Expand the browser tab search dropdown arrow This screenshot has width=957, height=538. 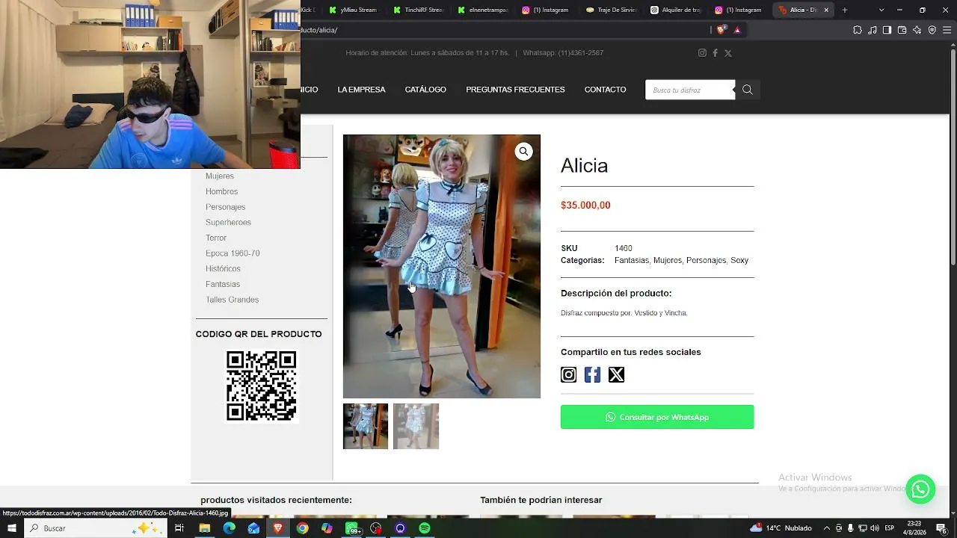(x=881, y=10)
